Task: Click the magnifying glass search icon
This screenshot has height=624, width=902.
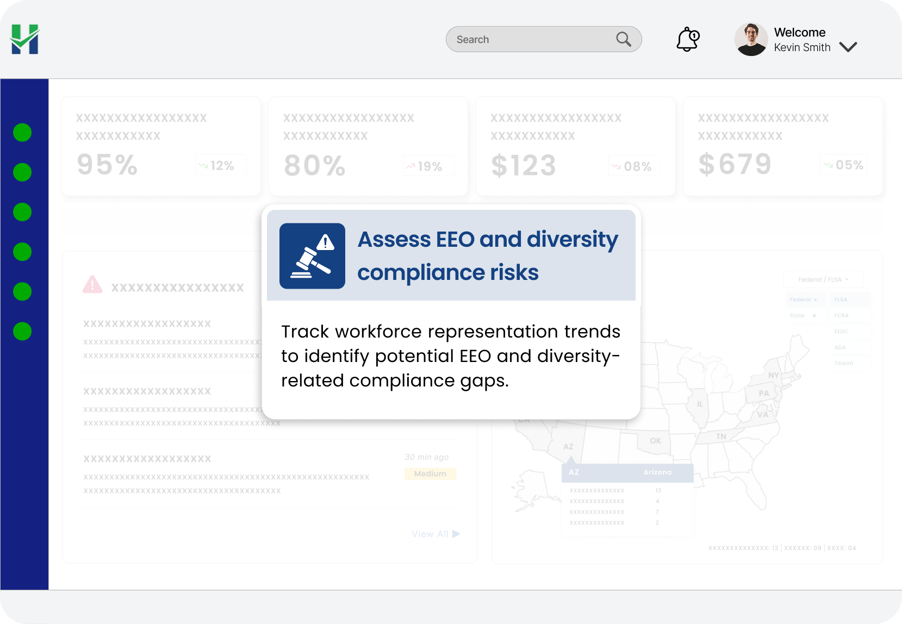Action: [x=623, y=40]
